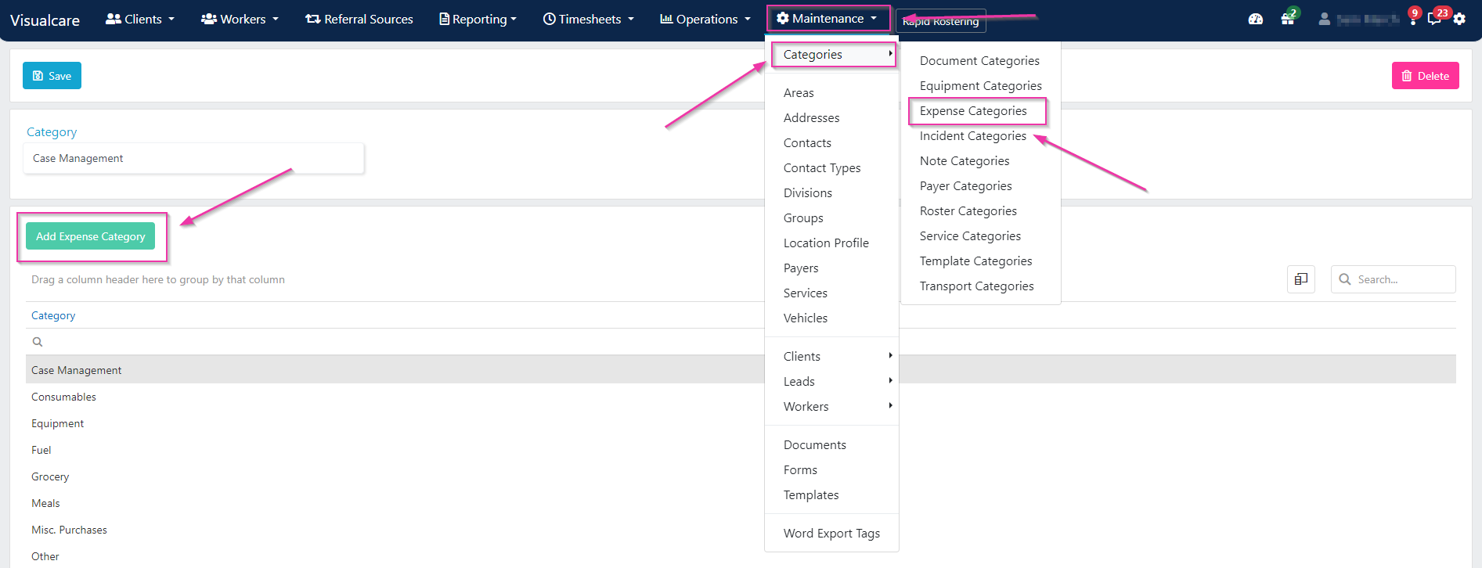Open the dashboard gauge icon

click(1256, 19)
